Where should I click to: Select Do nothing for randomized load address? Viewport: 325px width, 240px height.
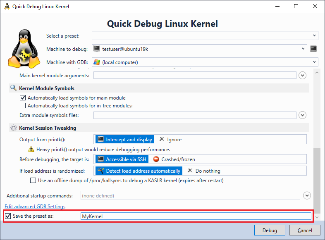[x=204, y=171]
